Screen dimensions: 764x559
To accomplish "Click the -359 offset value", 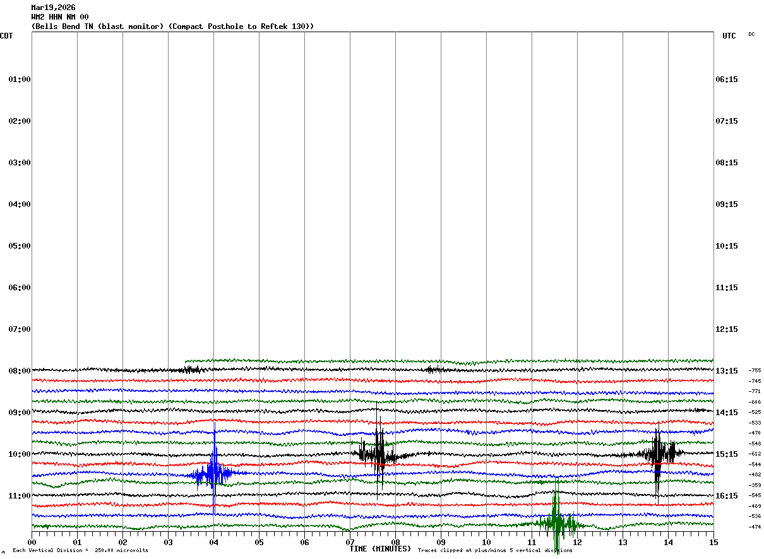I will 755,485.
